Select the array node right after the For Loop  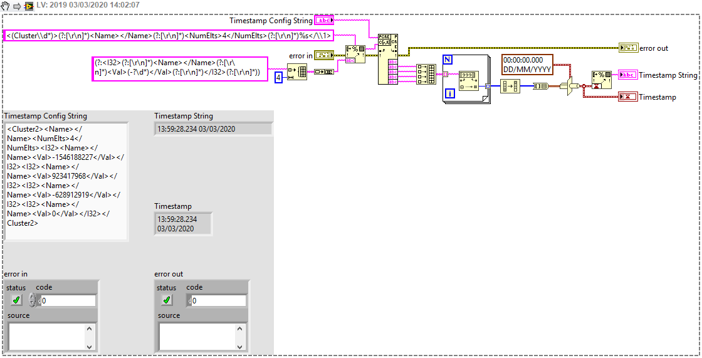tap(510, 86)
